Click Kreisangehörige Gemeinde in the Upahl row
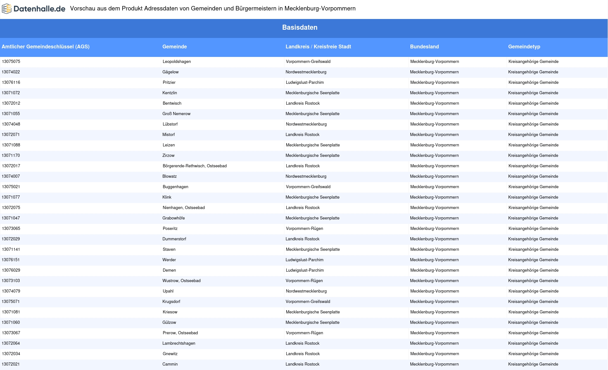 click(x=534, y=291)
